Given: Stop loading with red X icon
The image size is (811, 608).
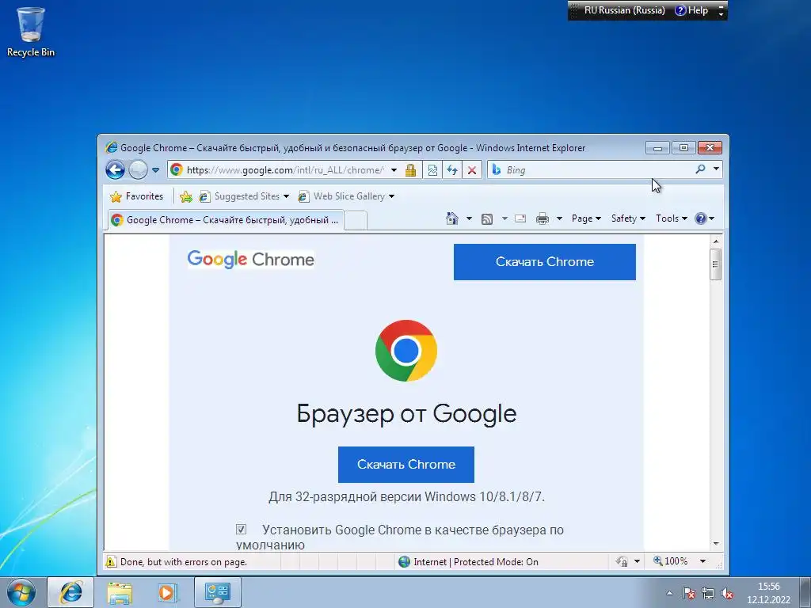Looking at the screenshot, I should click(x=472, y=170).
